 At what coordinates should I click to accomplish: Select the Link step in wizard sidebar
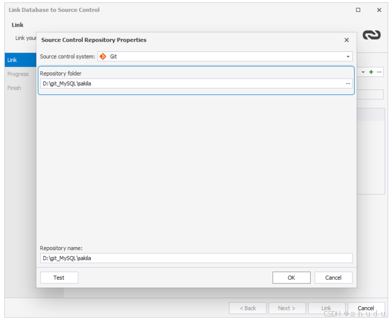20,60
